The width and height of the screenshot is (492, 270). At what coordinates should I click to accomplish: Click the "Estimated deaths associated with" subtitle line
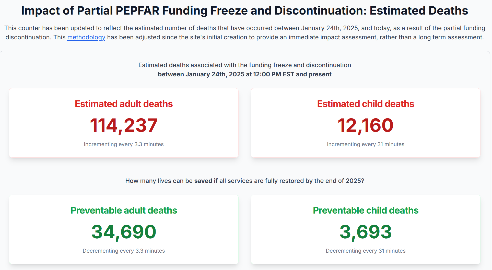coord(244,65)
